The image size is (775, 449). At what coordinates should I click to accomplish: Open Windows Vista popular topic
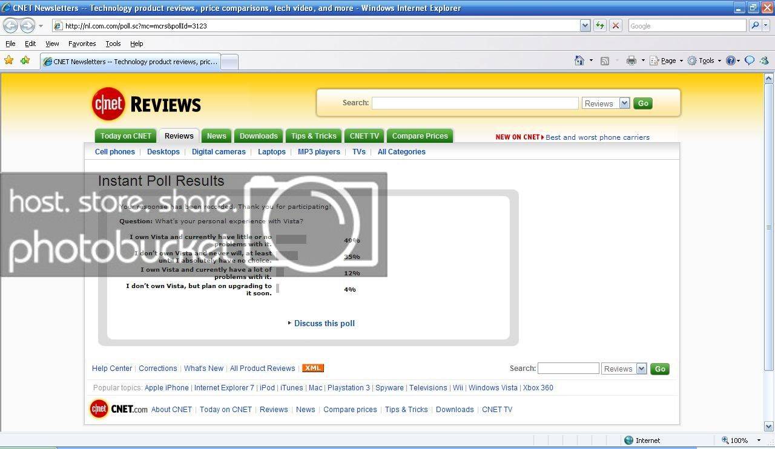(x=493, y=388)
